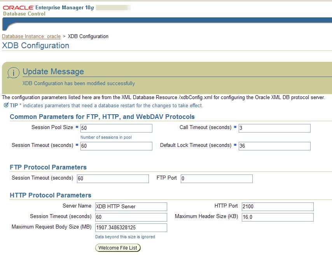The image size is (332, 260).
Task: Click the Maximum Header Size field
Action: [278, 217]
